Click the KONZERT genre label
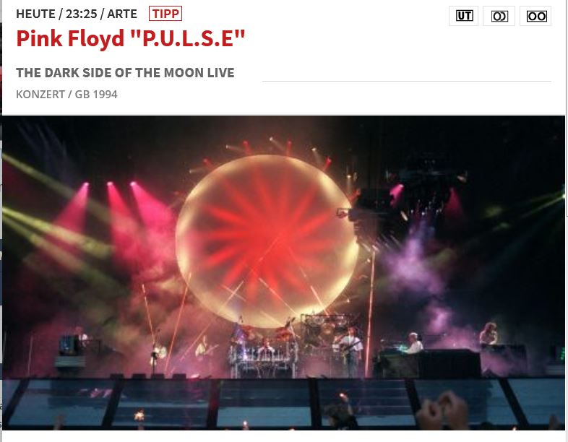The width and height of the screenshot is (568, 442). click(x=40, y=94)
